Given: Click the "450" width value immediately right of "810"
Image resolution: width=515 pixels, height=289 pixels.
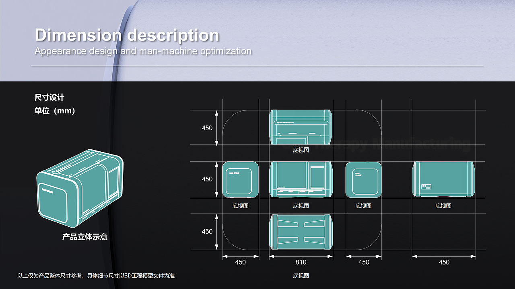Looking at the screenshot, I should pyautogui.click(x=364, y=262).
